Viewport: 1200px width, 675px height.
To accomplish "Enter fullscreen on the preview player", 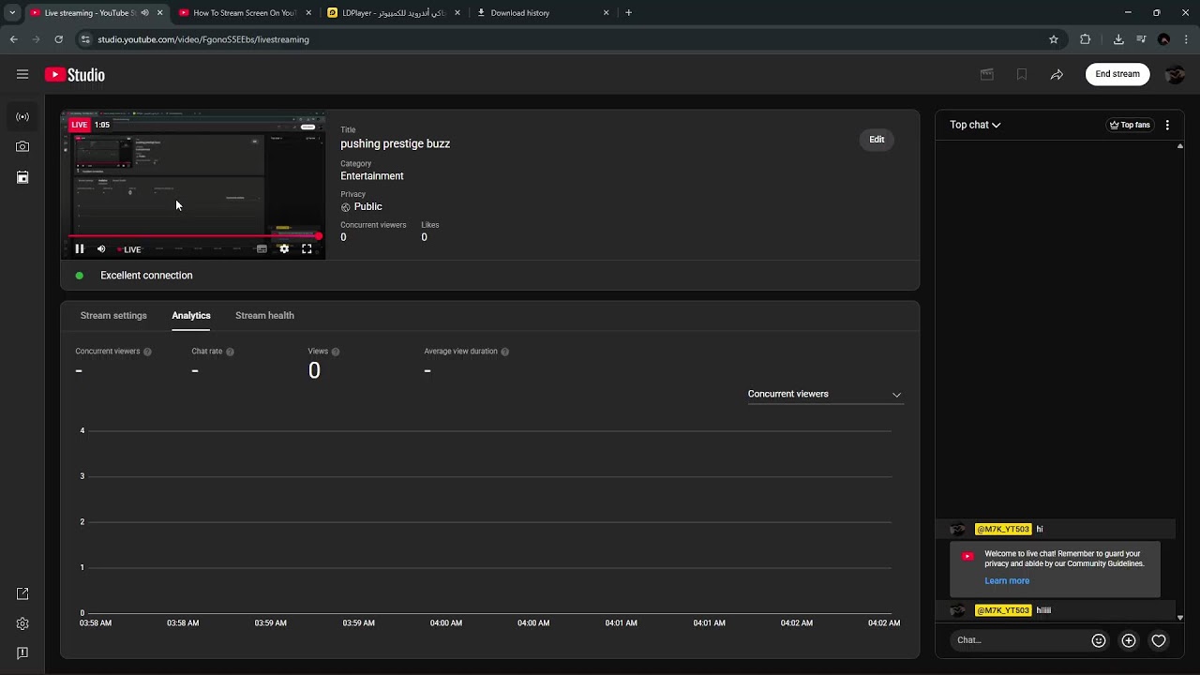I will pos(307,249).
